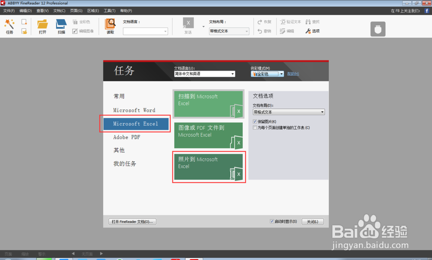Screen dimensions: 432x260
Task: Click the 查找 binoculars find icon
Action: (308, 22)
